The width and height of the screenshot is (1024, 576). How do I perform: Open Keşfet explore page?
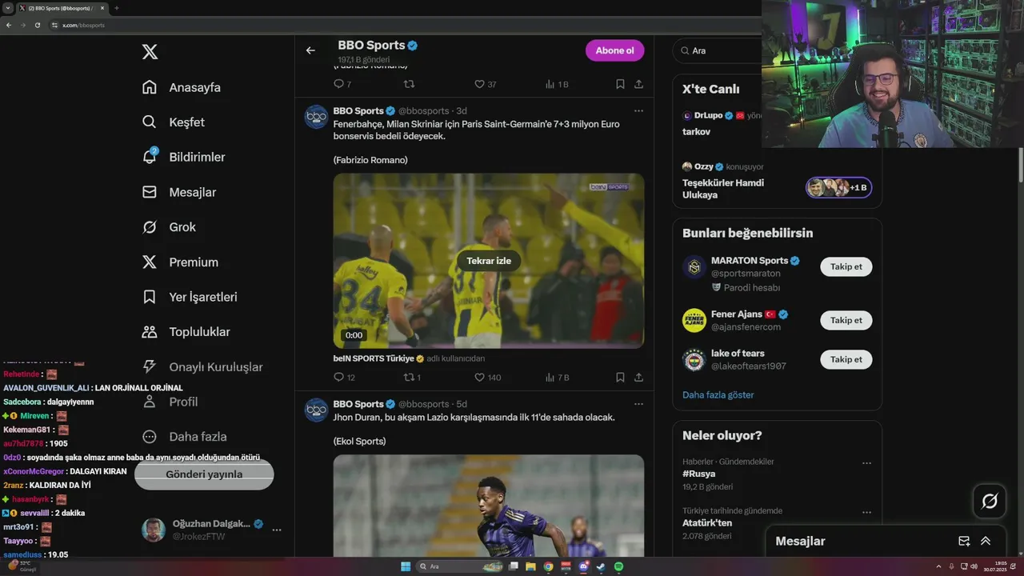(x=173, y=122)
